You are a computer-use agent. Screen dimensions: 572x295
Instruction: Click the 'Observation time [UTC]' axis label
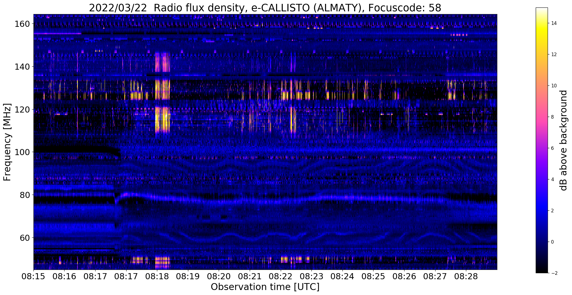(x=265, y=287)
